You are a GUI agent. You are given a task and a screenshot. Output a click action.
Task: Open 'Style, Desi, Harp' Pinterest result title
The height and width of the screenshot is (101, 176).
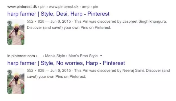click(x=58, y=14)
